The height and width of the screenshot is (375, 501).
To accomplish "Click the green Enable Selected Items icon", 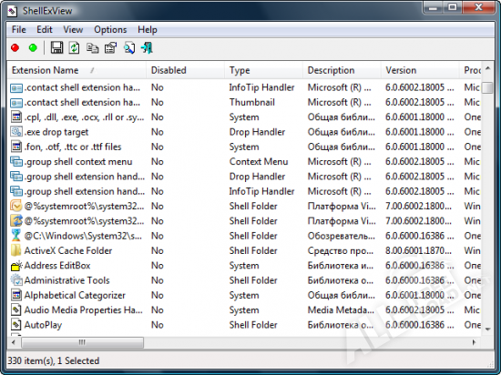I will coord(33,48).
